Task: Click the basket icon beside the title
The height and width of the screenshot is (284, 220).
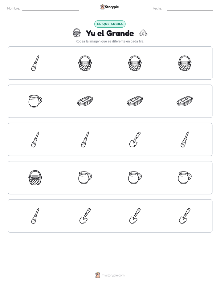Action: [x=77, y=33]
